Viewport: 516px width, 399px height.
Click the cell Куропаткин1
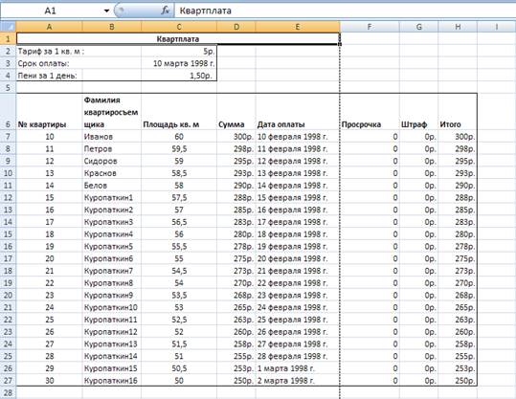(112, 197)
